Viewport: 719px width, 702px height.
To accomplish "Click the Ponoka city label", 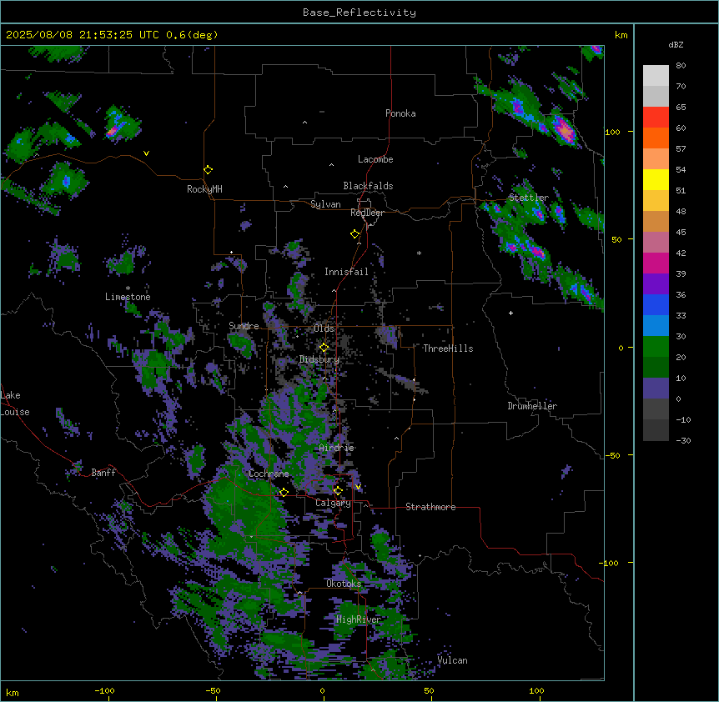I will (x=400, y=113).
